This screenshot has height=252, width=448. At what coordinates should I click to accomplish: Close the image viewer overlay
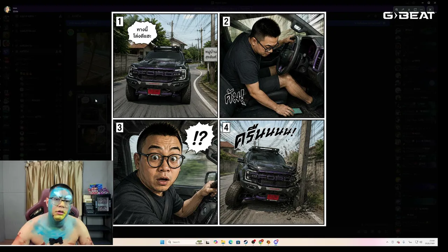coord(430,10)
